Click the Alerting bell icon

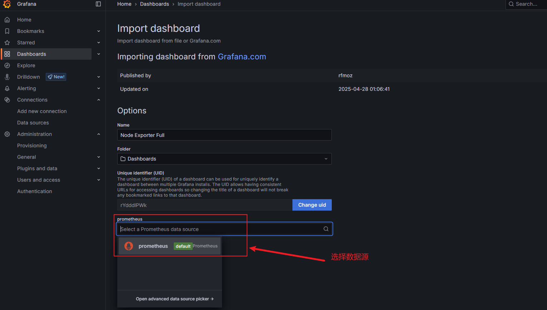coord(7,88)
